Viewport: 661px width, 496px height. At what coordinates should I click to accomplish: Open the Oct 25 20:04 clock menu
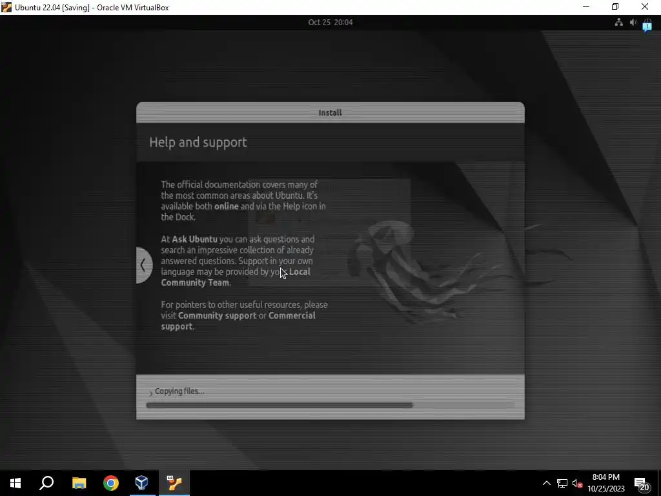[330, 23]
